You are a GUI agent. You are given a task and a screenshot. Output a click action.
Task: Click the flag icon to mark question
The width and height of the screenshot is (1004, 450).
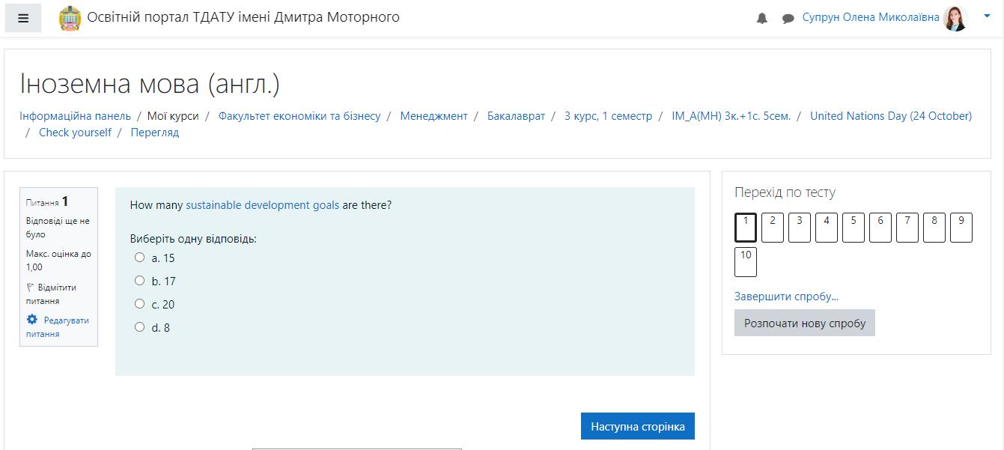point(31,287)
